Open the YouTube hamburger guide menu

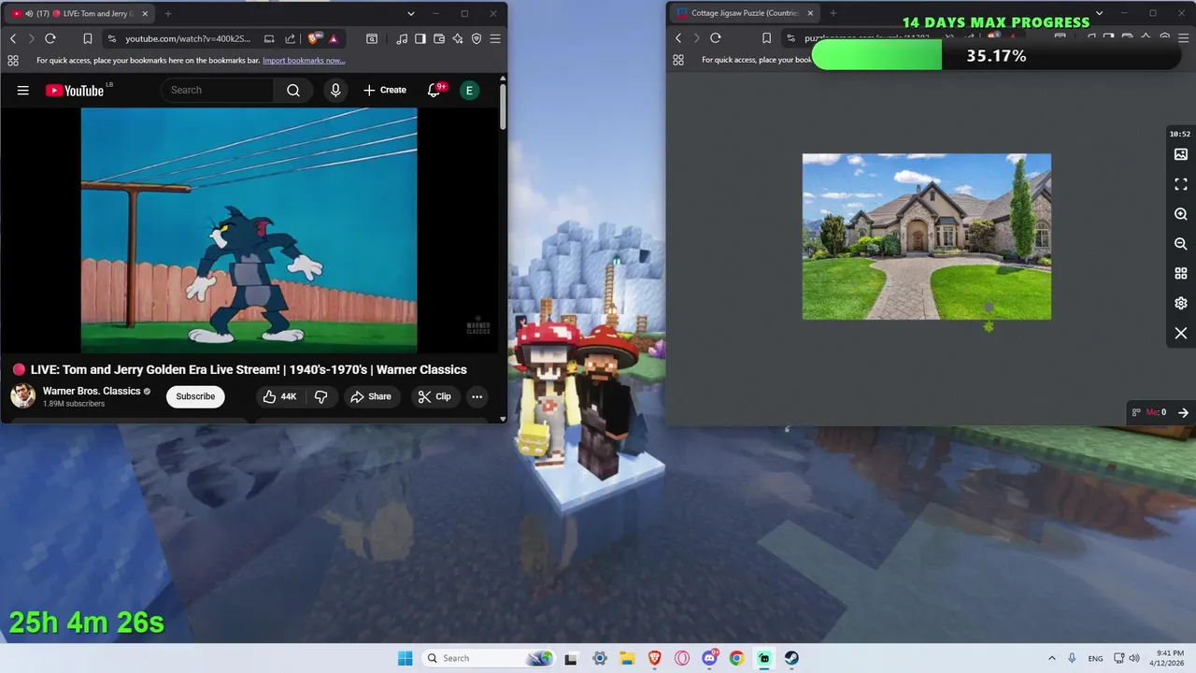click(23, 91)
